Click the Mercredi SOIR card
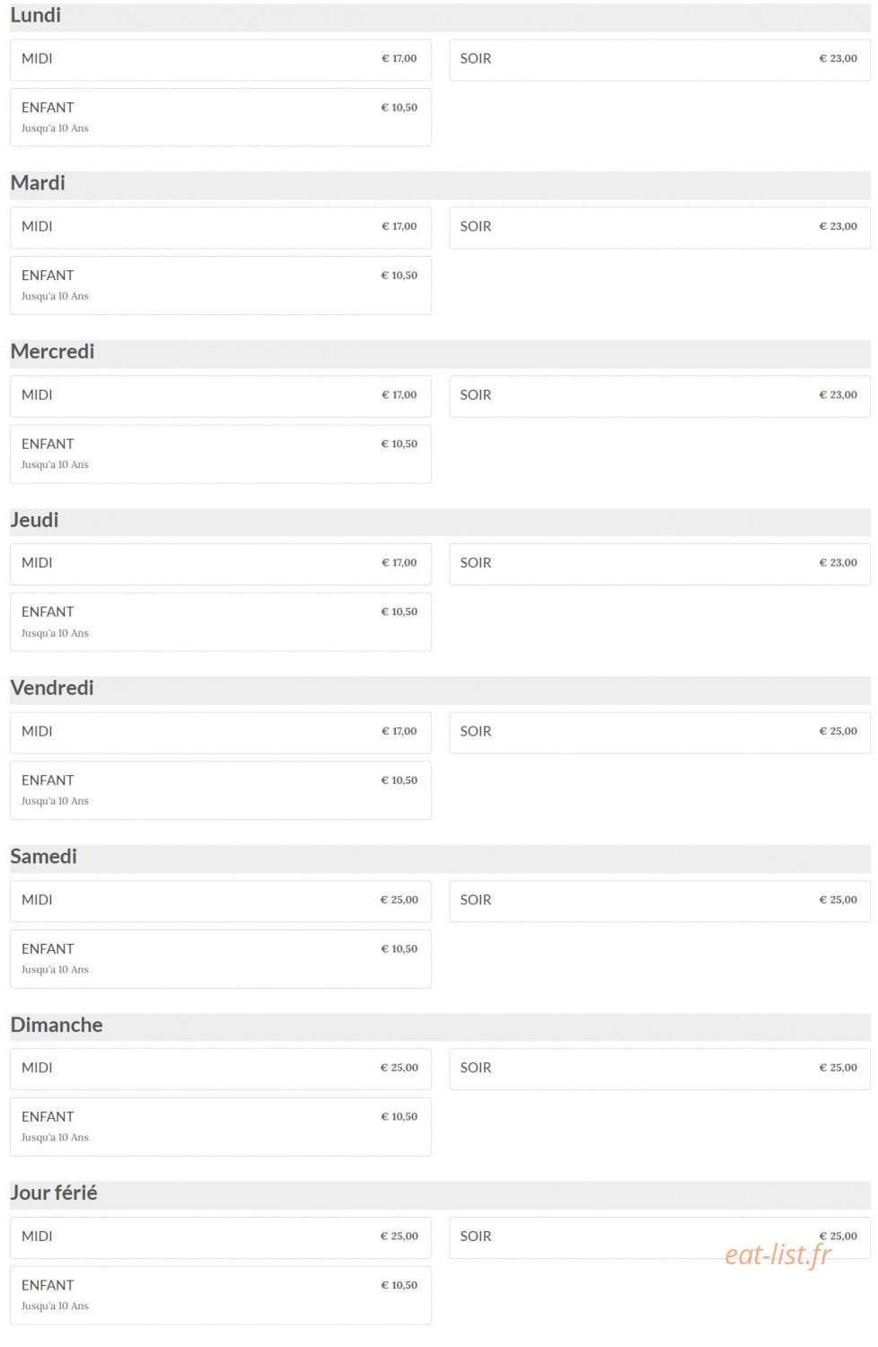Screen dimensions: 878x1347 click(x=659, y=396)
